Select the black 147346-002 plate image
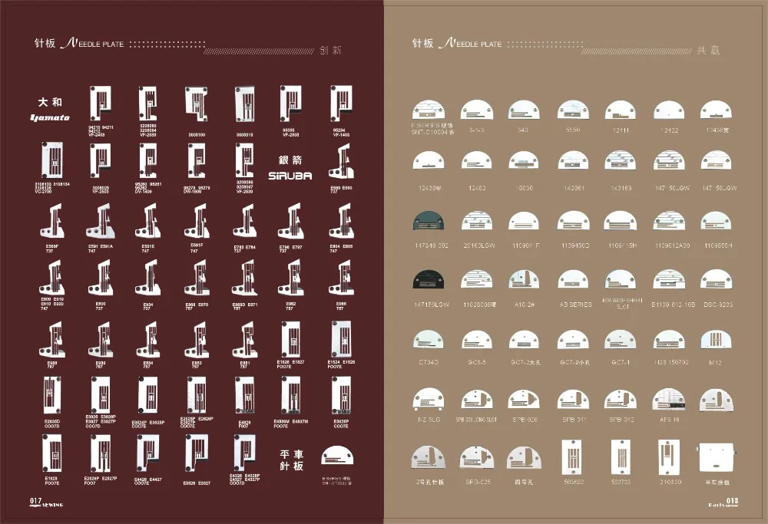The height and width of the screenshot is (524, 768). (x=429, y=221)
